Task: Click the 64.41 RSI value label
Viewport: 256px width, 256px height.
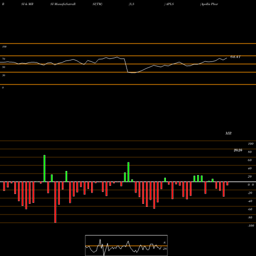Action: click(x=236, y=57)
